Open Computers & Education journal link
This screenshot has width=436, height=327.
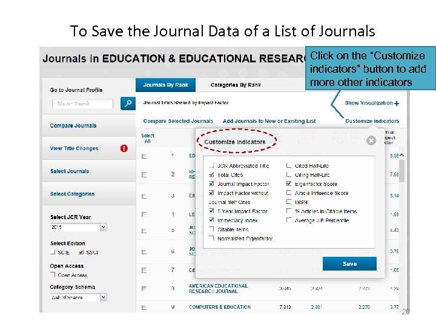(220, 307)
